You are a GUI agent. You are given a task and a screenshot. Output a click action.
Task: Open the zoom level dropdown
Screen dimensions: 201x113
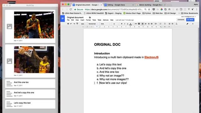tap(83, 24)
